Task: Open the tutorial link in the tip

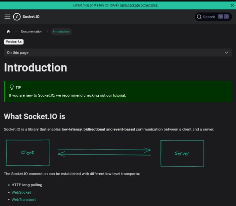Action: (119, 95)
